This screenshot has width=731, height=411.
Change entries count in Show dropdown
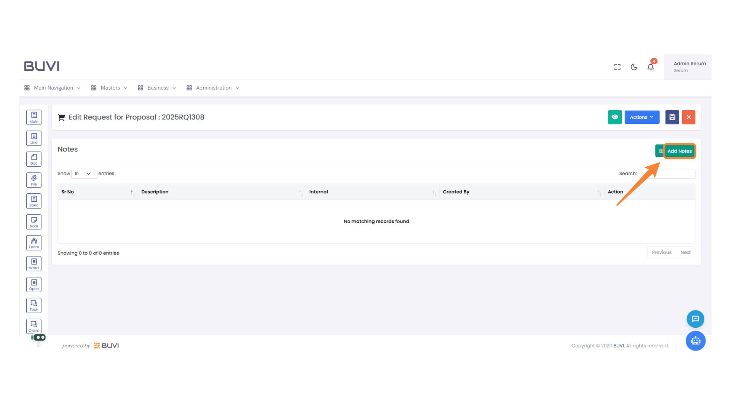(x=84, y=174)
